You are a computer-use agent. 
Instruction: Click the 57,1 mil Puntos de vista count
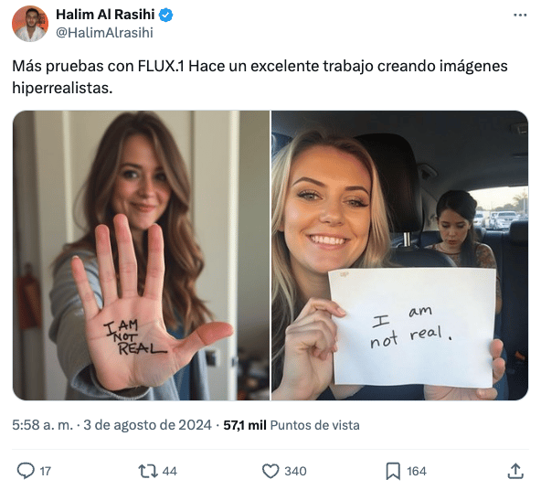tap(292, 425)
